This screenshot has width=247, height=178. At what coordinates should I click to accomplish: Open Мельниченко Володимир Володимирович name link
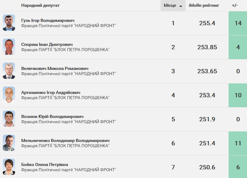click(x=65, y=140)
